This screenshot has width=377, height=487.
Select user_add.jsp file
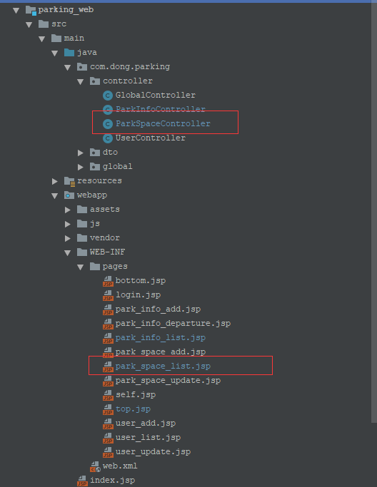point(145,424)
